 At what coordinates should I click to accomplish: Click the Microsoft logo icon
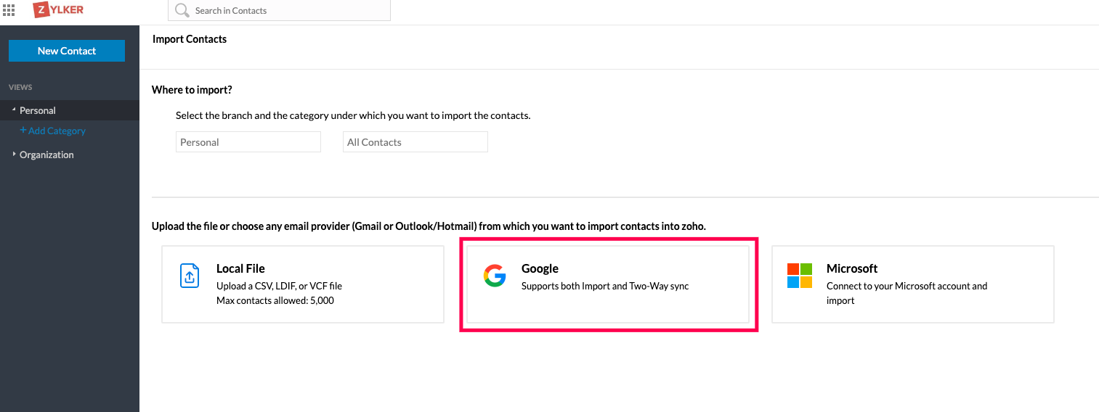[799, 276]
